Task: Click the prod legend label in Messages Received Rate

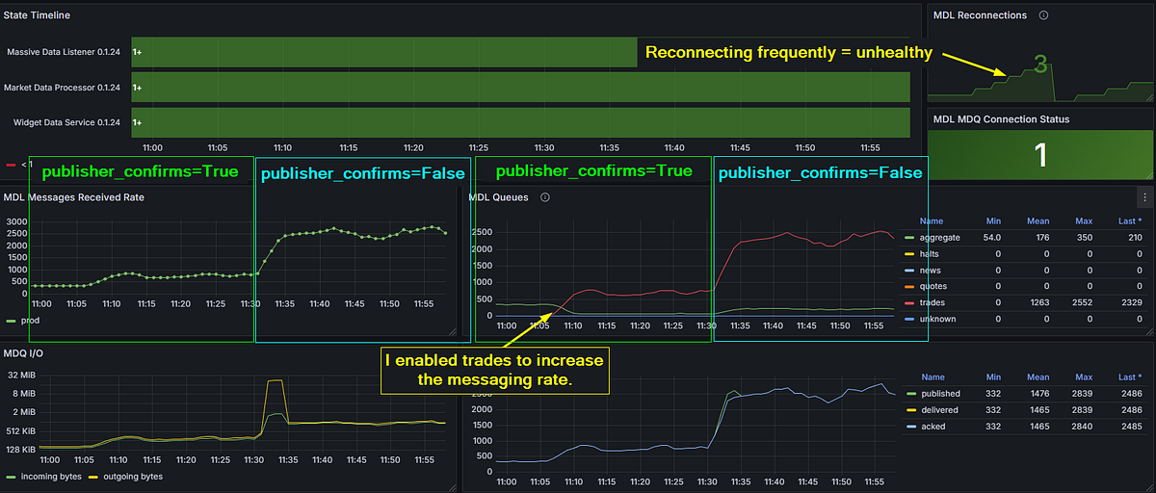Action: (28, 321)
